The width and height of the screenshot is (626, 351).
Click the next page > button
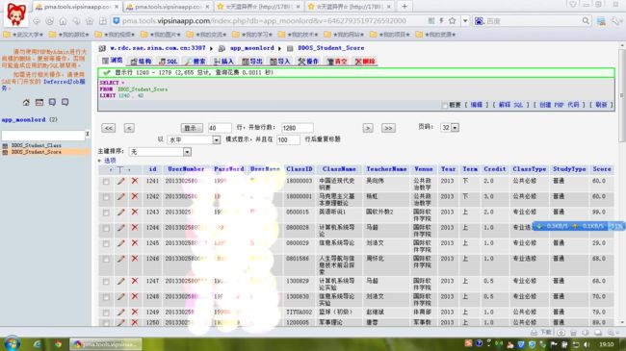click(x=368, y=128)
